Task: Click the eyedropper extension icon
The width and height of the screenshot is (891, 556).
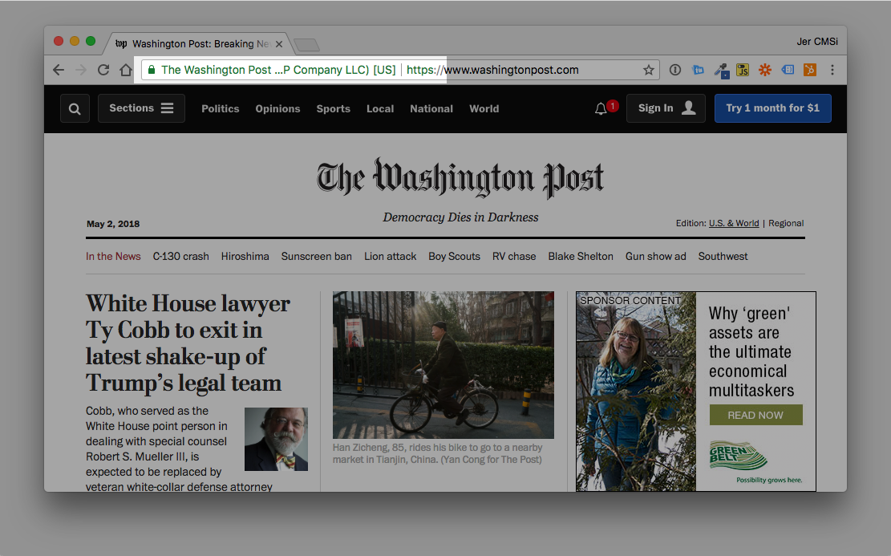Action: point(721,71)
